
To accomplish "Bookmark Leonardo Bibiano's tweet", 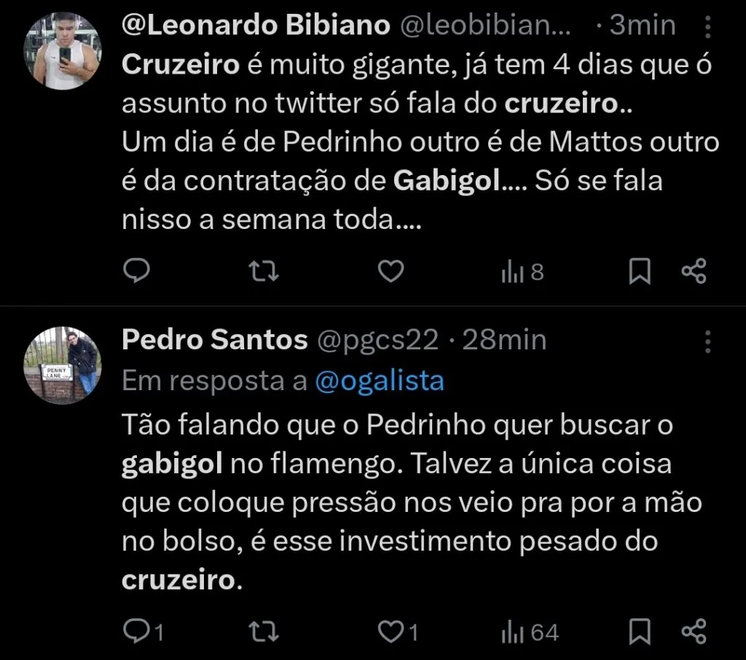I will 640,271.
